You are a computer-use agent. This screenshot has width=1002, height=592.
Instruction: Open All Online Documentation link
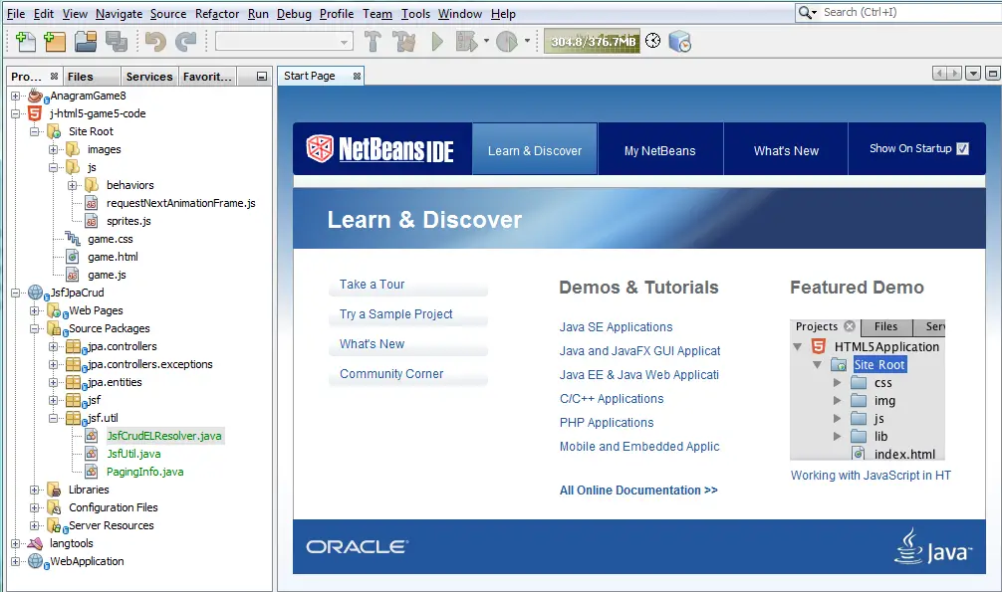click(x=638, y=491)
